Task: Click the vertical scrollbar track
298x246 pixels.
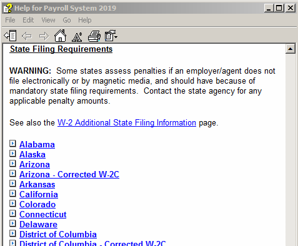Action: [x=291, y=150]
